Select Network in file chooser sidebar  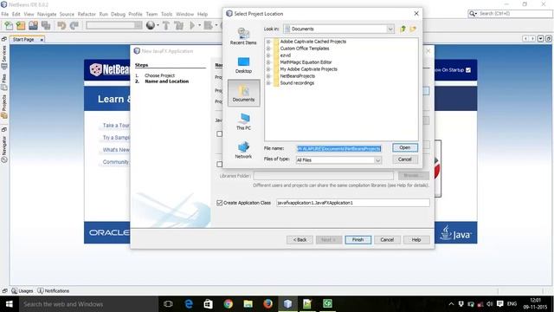tap(243, 150)
